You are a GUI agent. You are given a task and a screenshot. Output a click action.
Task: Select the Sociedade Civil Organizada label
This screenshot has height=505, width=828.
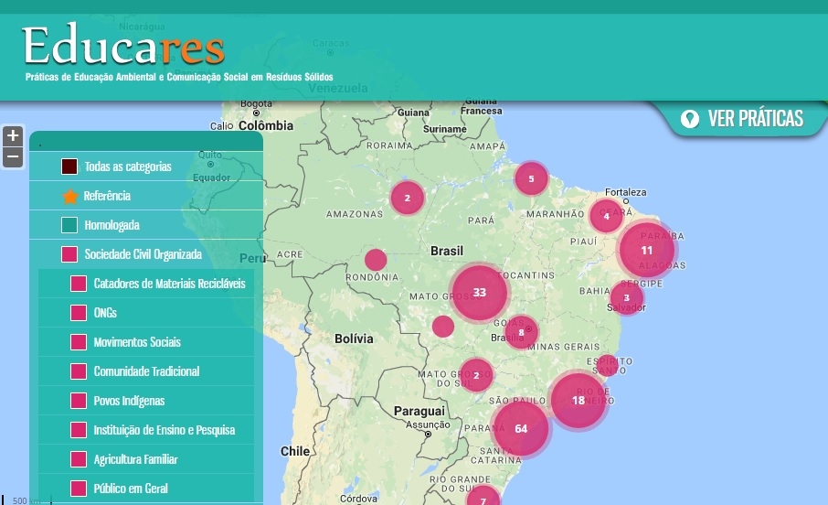click(143, 254)
